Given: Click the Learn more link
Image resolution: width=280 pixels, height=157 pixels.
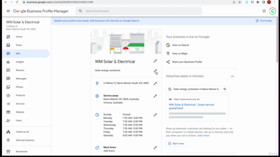Looking at the screenshot, I should 203,136.
